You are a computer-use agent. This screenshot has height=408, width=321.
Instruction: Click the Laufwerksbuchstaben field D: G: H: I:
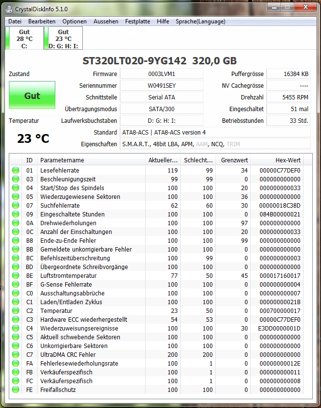pyautogui.click(x=162, y=121)
